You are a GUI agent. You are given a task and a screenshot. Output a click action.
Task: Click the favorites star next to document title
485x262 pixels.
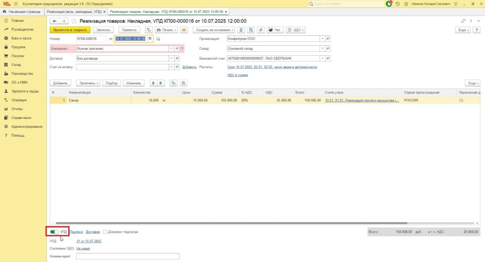pos(74,21)
